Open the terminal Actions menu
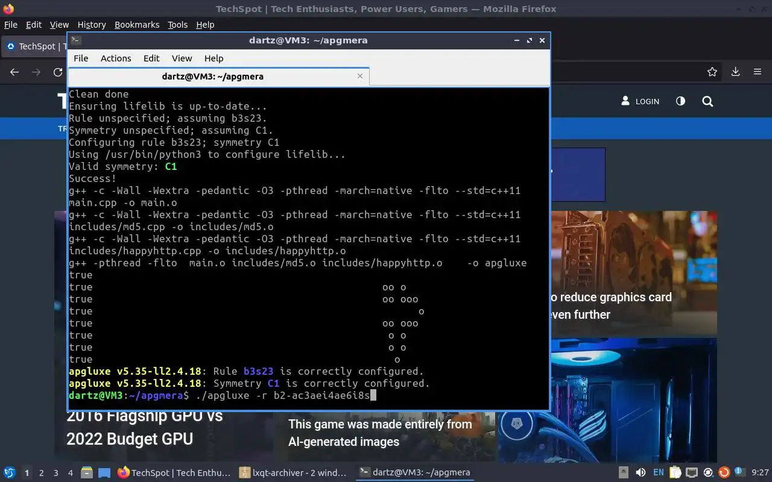 click(116, 58)
